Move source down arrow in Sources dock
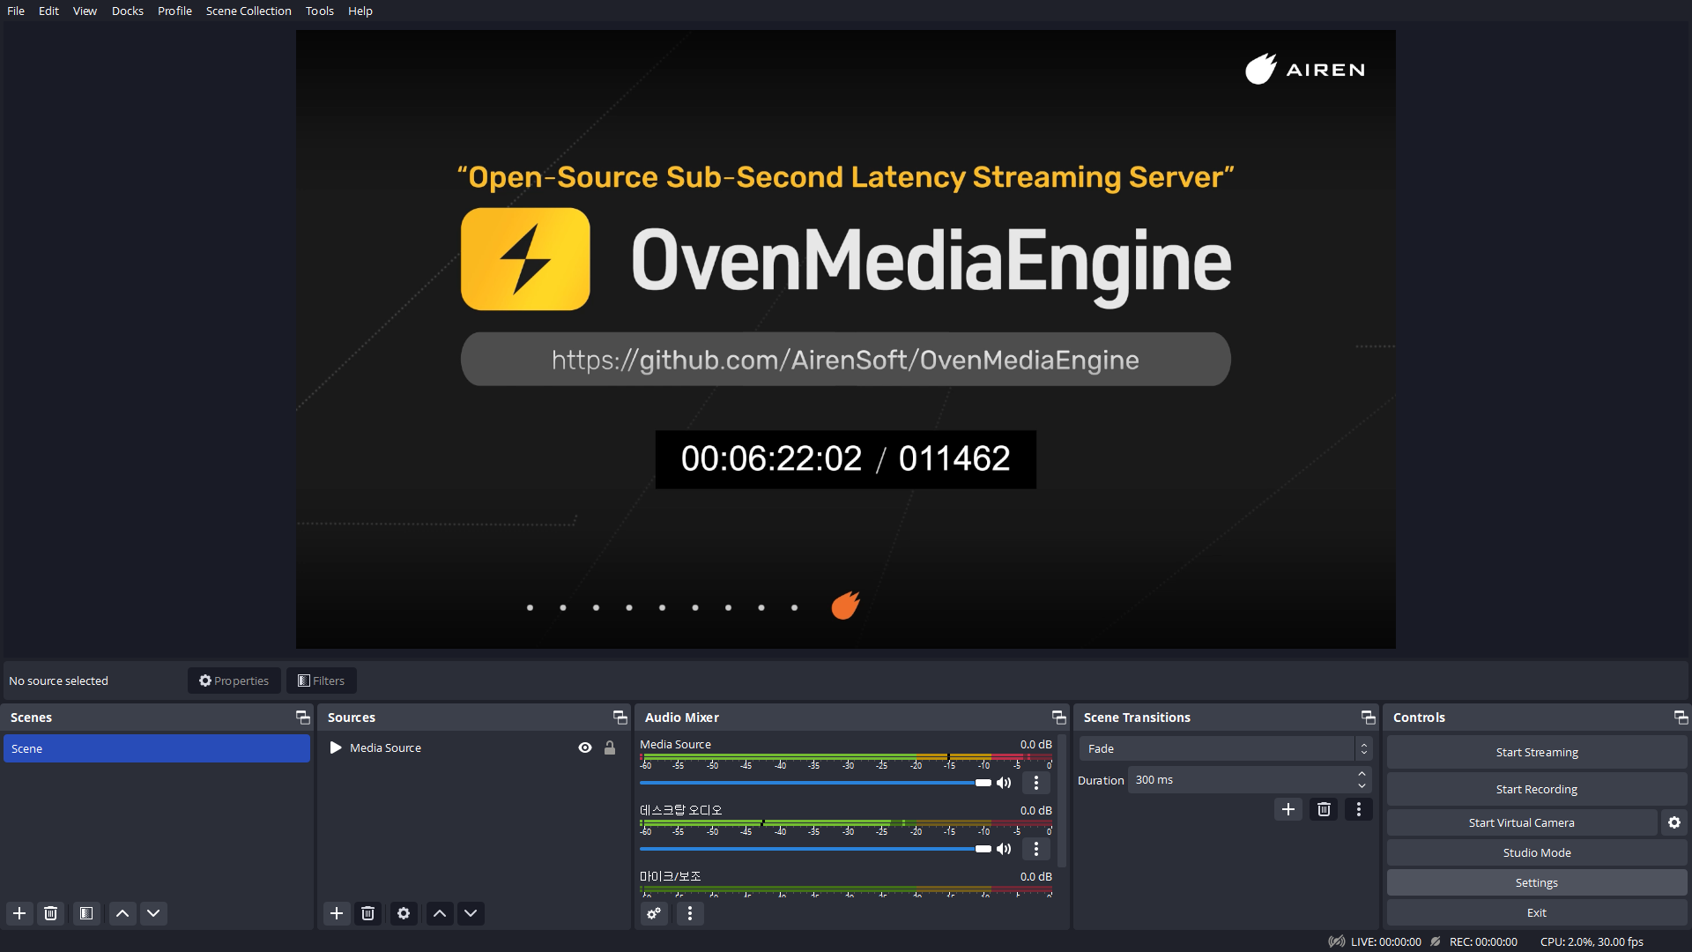 [x=471, y=913]
